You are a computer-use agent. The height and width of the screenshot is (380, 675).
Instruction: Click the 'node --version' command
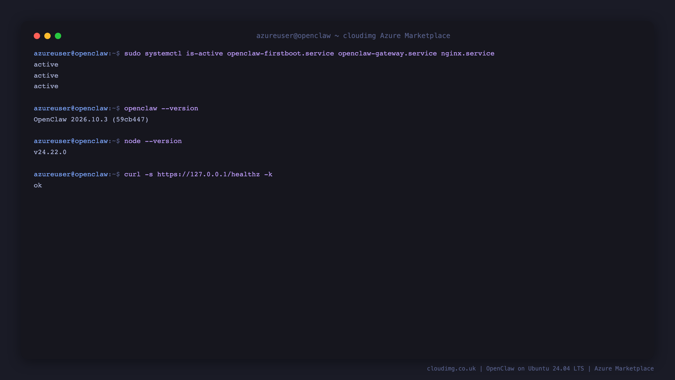(x=153, y=141)
